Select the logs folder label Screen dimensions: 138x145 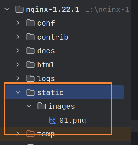pos(46,79)
